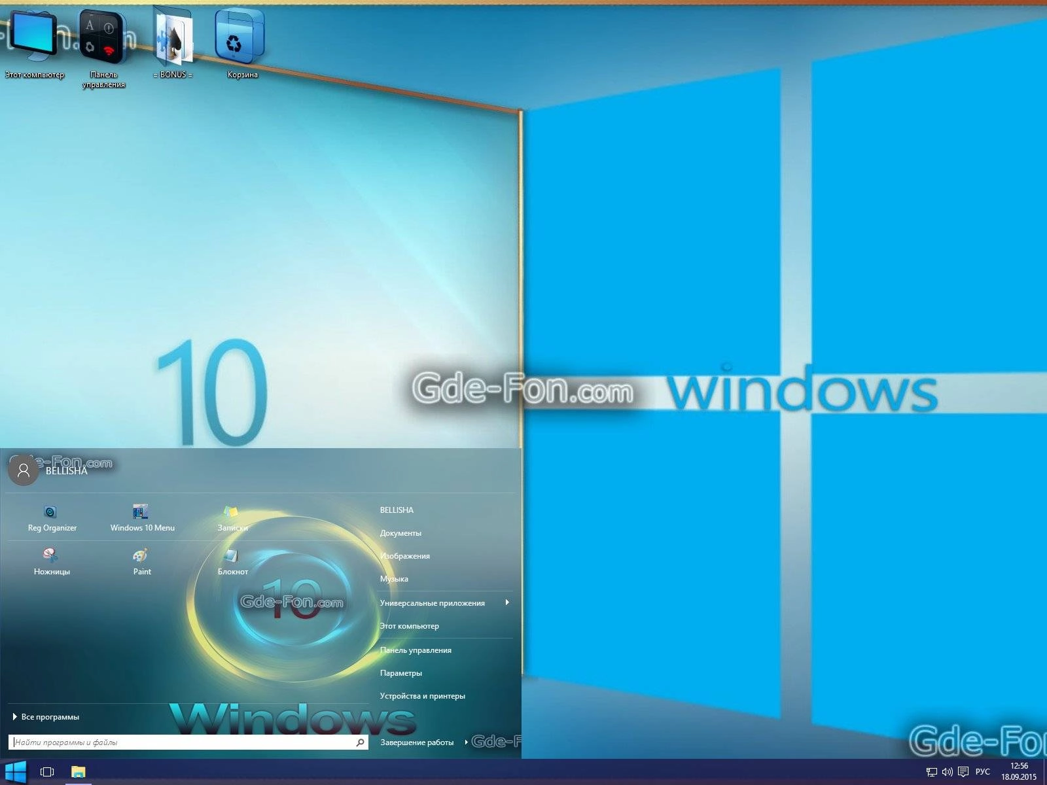Open 'Музыка' from Start menu
1047x785 pixels.
(x=394, y=579)
